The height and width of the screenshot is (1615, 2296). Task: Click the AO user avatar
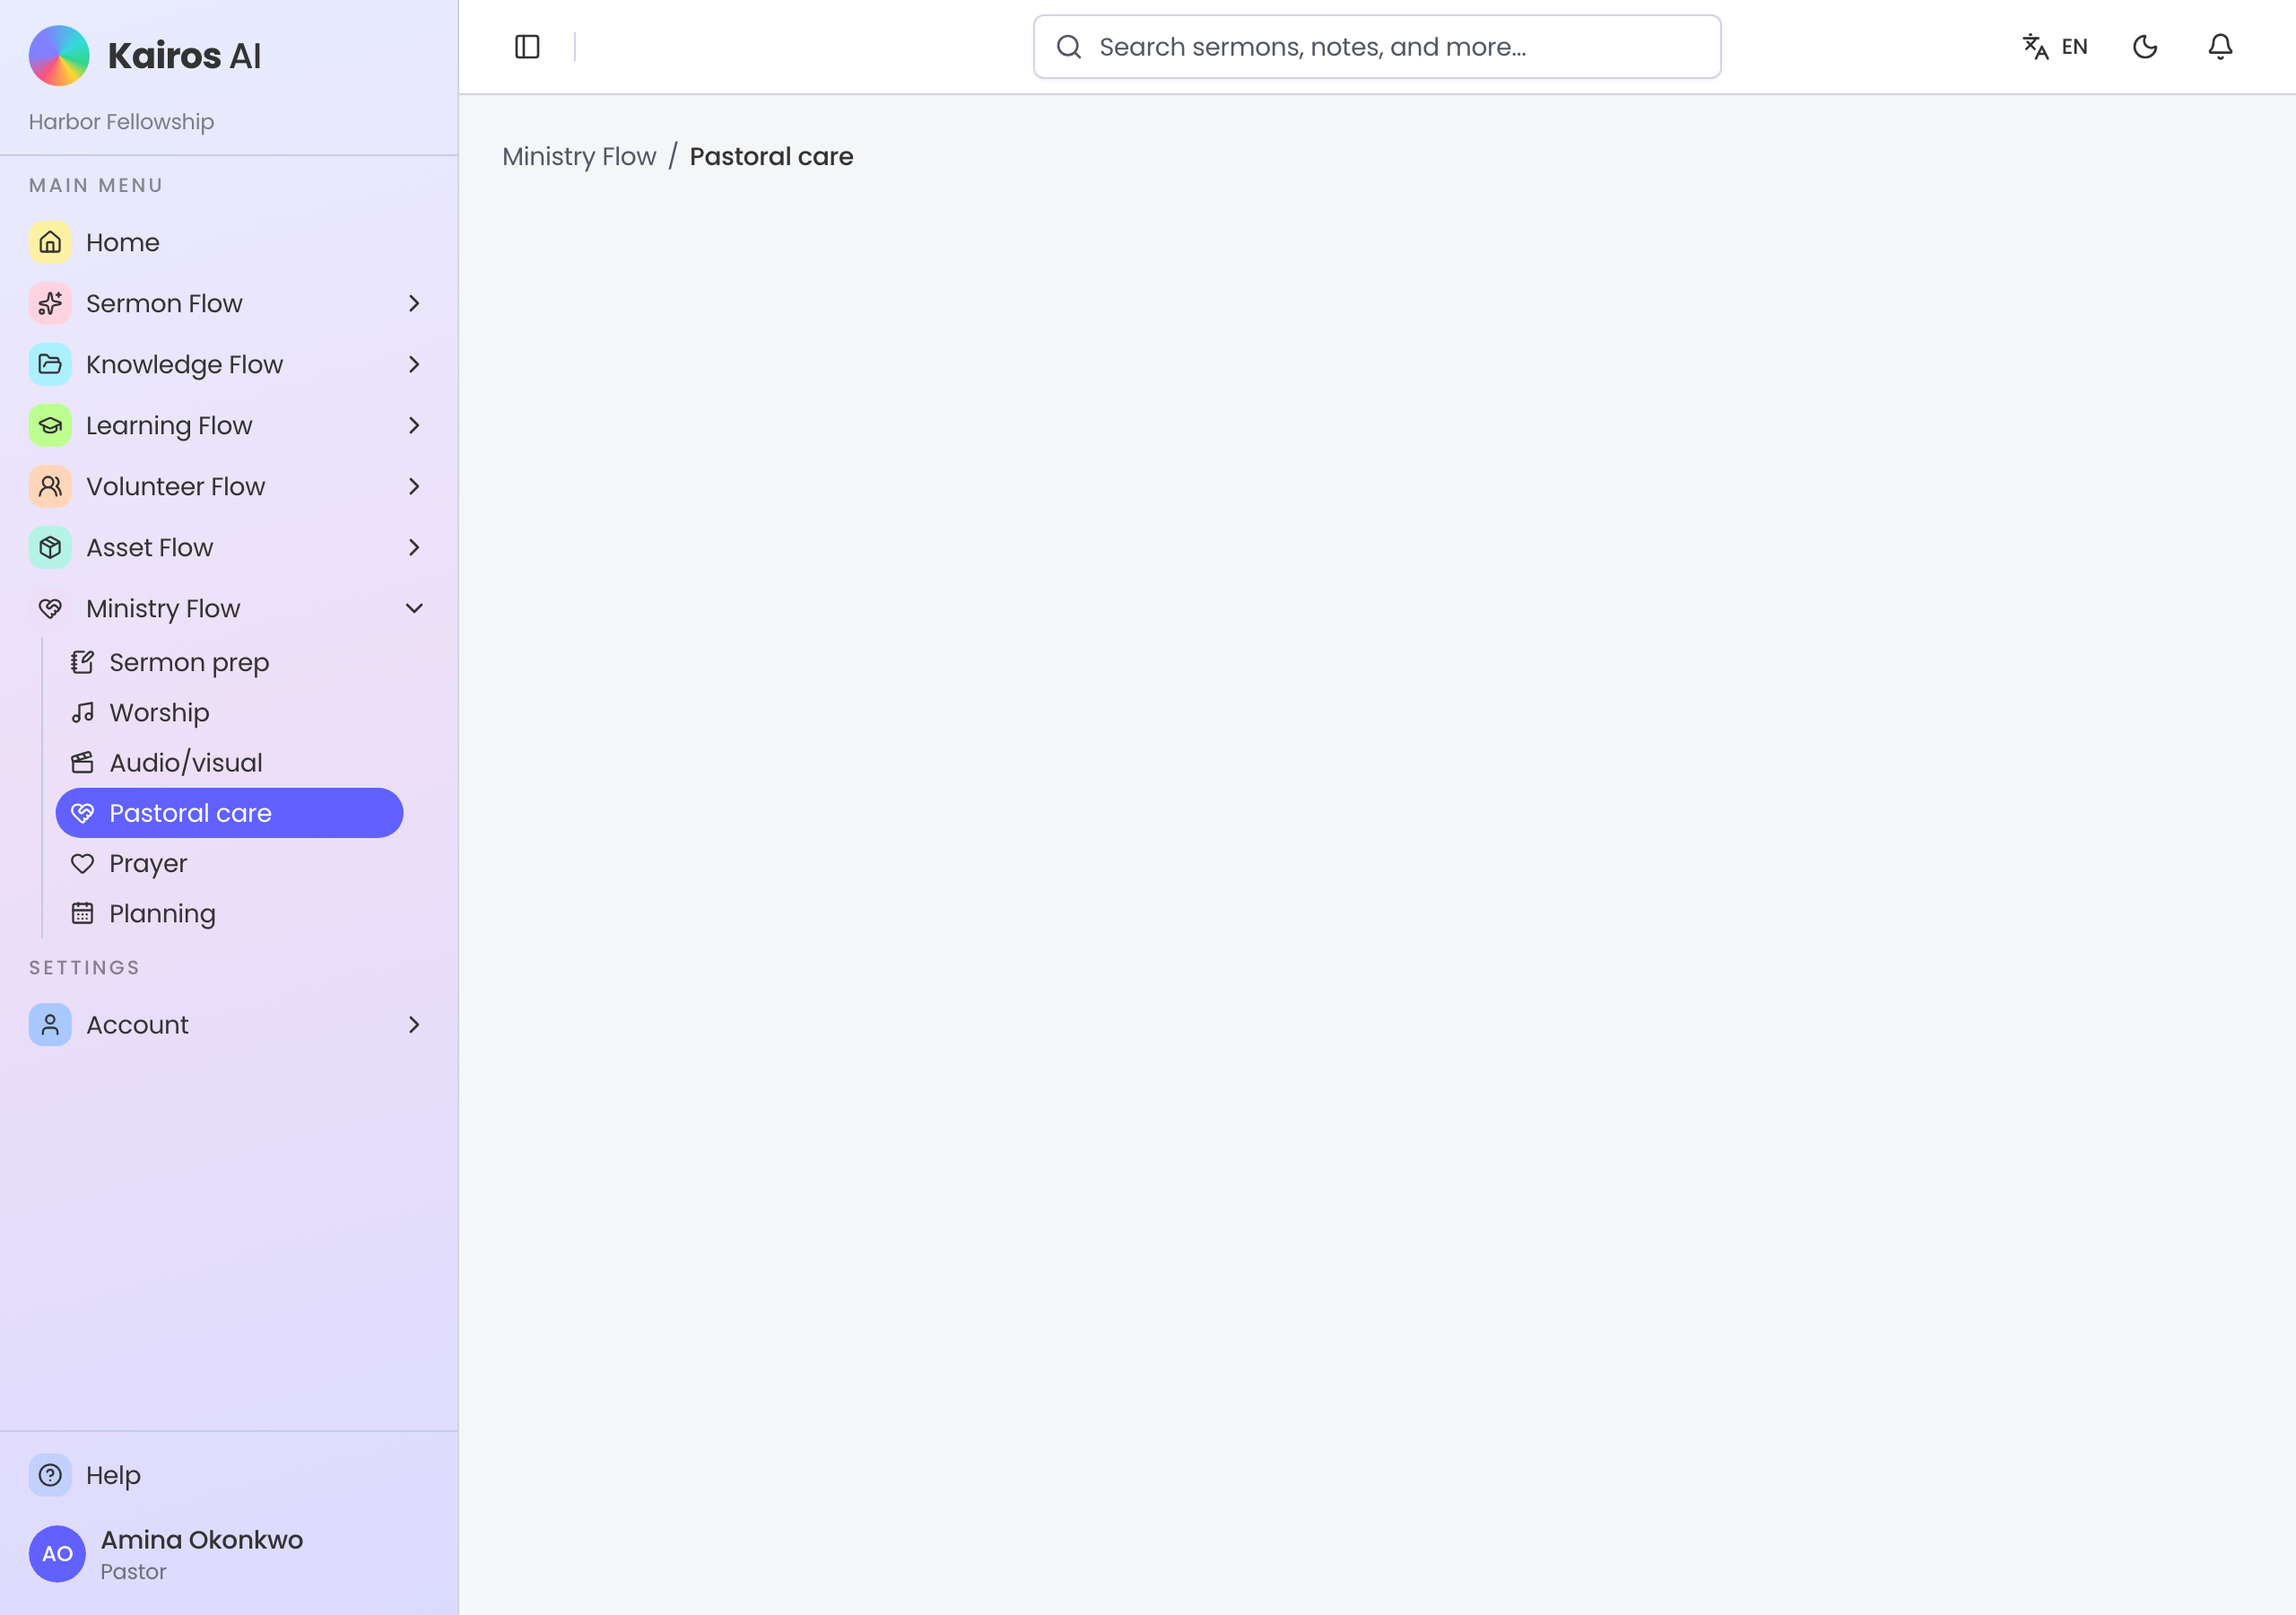(57, 1553)
